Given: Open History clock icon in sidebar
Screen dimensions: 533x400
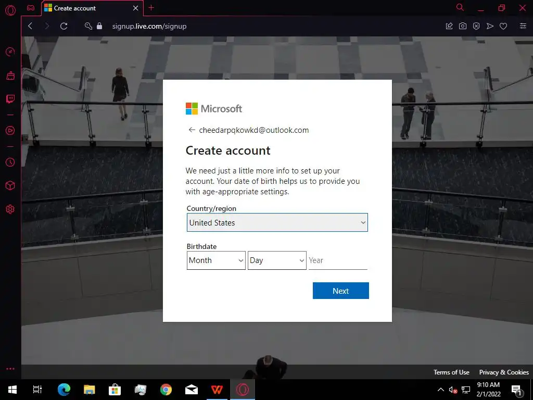Looking at the screenshot, I should pos(10,162).
